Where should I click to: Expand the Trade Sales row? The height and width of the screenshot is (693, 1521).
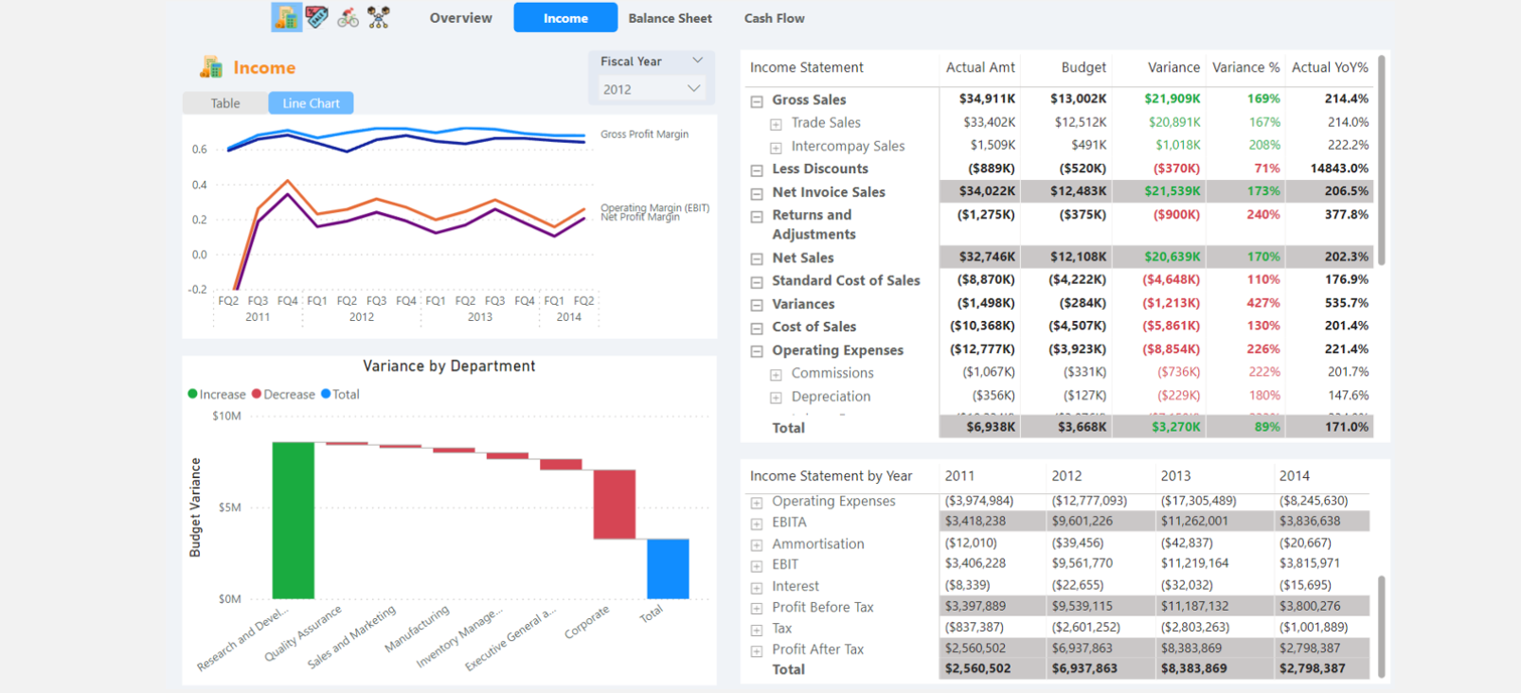click(x=776, y=124)
